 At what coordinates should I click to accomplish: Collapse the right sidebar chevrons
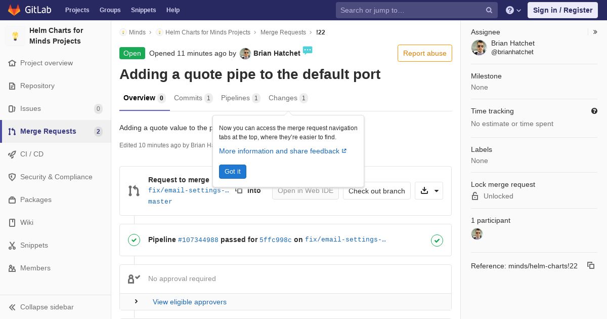[595, 32]
